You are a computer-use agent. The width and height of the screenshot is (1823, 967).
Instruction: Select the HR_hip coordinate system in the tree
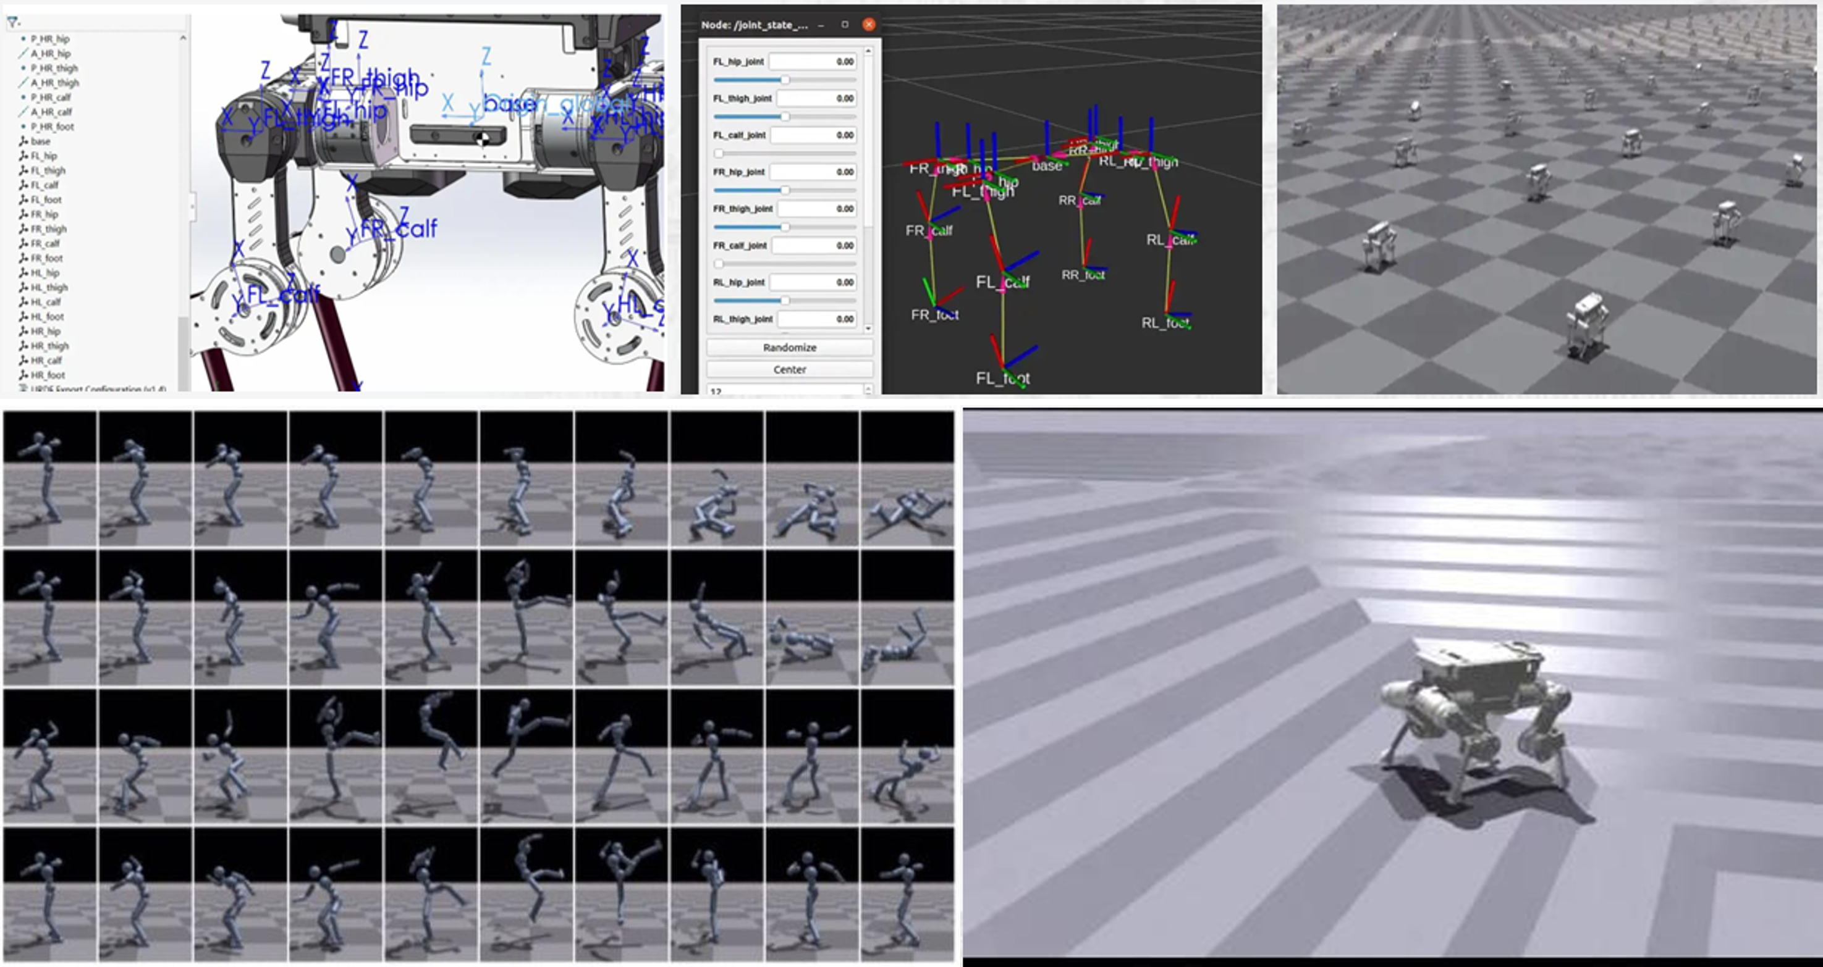(x=40, y=331)
